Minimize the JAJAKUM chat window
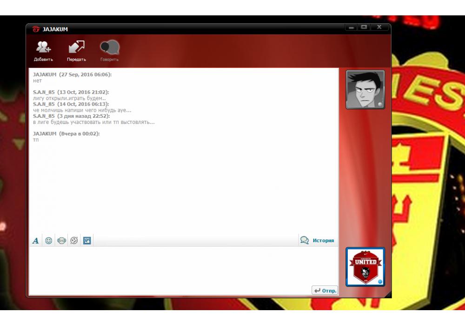Image resolution: width=465 pixels, height=326 pixels. click(351, 27)
